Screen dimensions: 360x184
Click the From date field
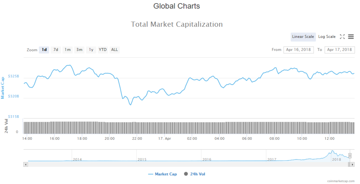[x=298, y=50]
